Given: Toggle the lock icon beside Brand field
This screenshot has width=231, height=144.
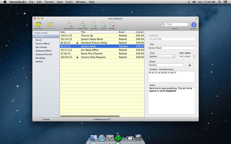Looking at the screenshot, I should click(x=190, y=65).
